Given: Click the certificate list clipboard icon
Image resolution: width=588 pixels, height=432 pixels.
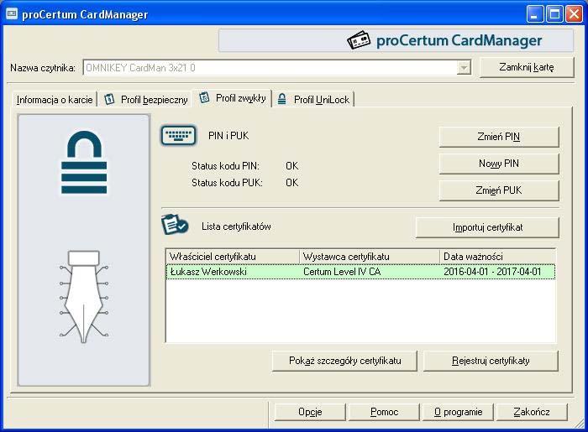Looking at the screenshot, I should click(x=175, y=224).
